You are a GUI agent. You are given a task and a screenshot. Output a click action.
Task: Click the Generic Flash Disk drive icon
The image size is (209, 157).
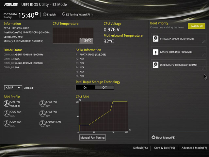point(155,52)
